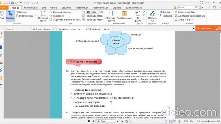Screen dimensions: 221x124
Task: Open the Дополнительно ribbon tab
Action: tap(134, 8)
